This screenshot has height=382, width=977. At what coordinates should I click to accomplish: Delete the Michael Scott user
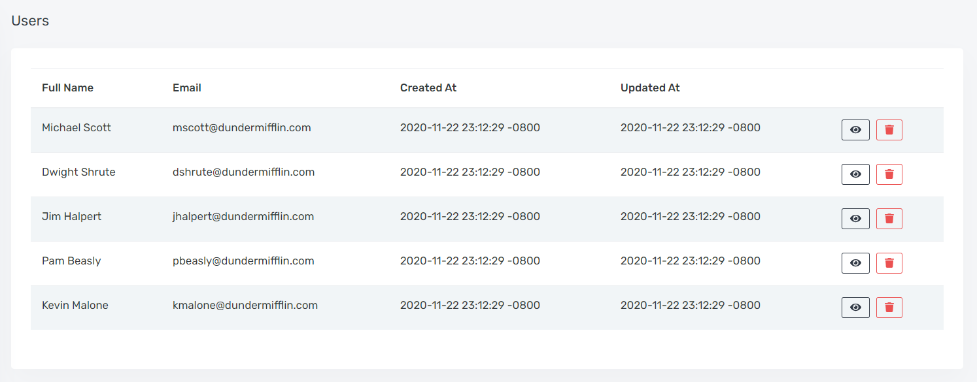click(889, 130)
